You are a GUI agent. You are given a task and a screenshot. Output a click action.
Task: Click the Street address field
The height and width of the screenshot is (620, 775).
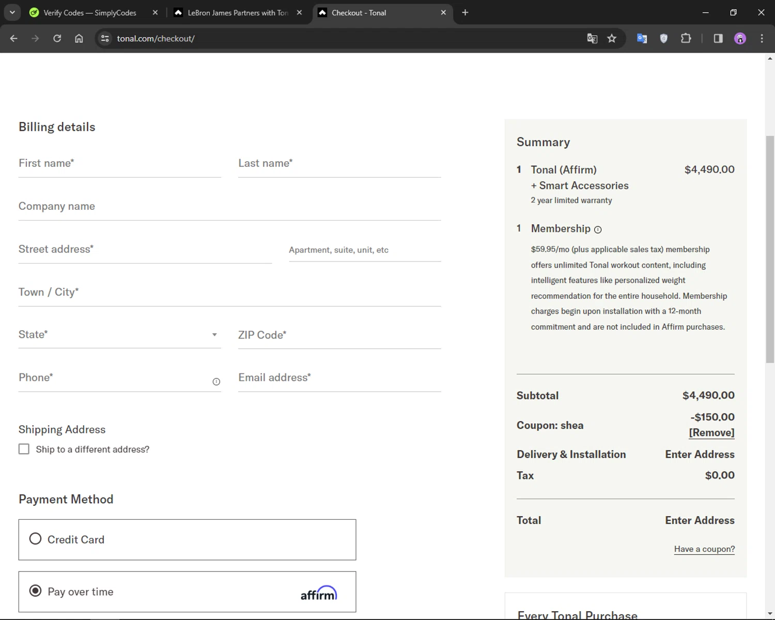click(145, 250)
